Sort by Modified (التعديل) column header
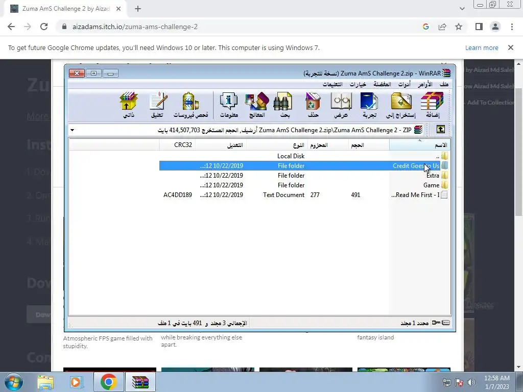The width and height of the screenshot is (523, 392). tap(221, 145)
